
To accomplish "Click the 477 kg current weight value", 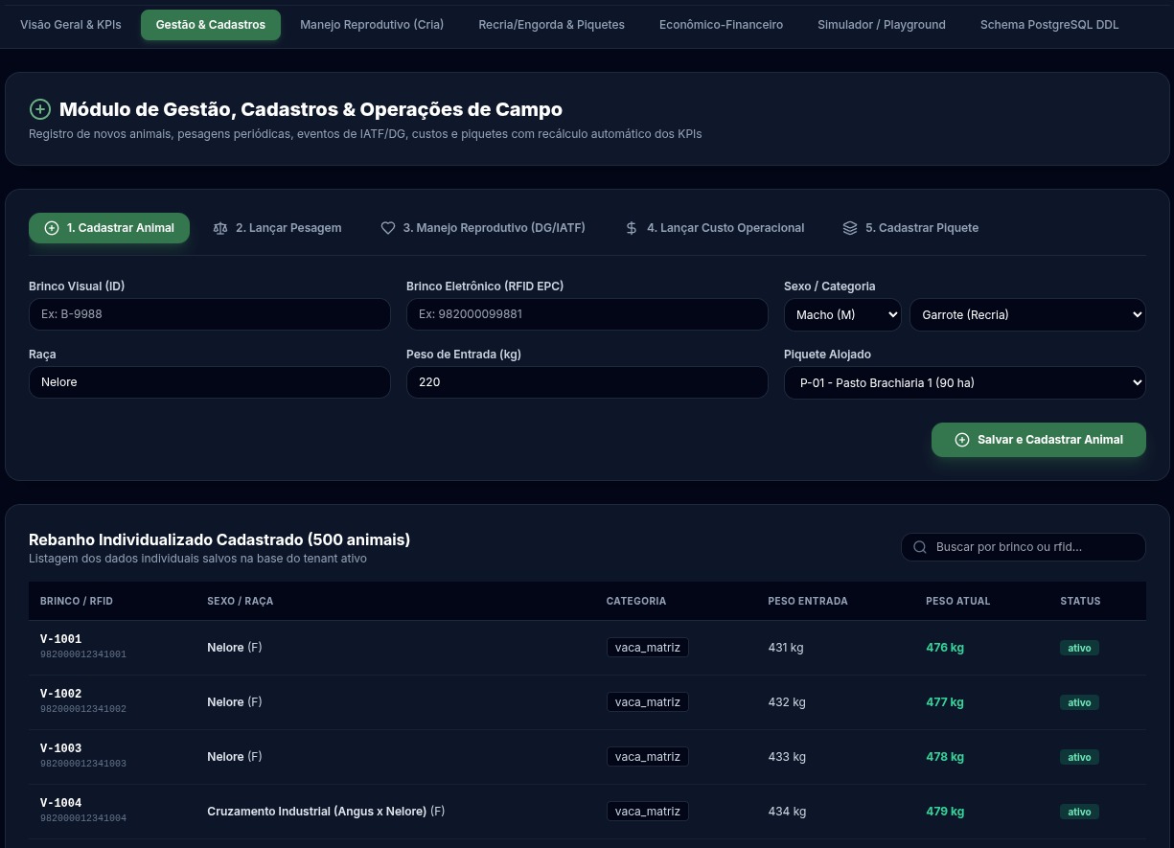I will click(x=945, y=702).
